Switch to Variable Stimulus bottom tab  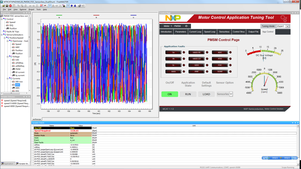23,164
